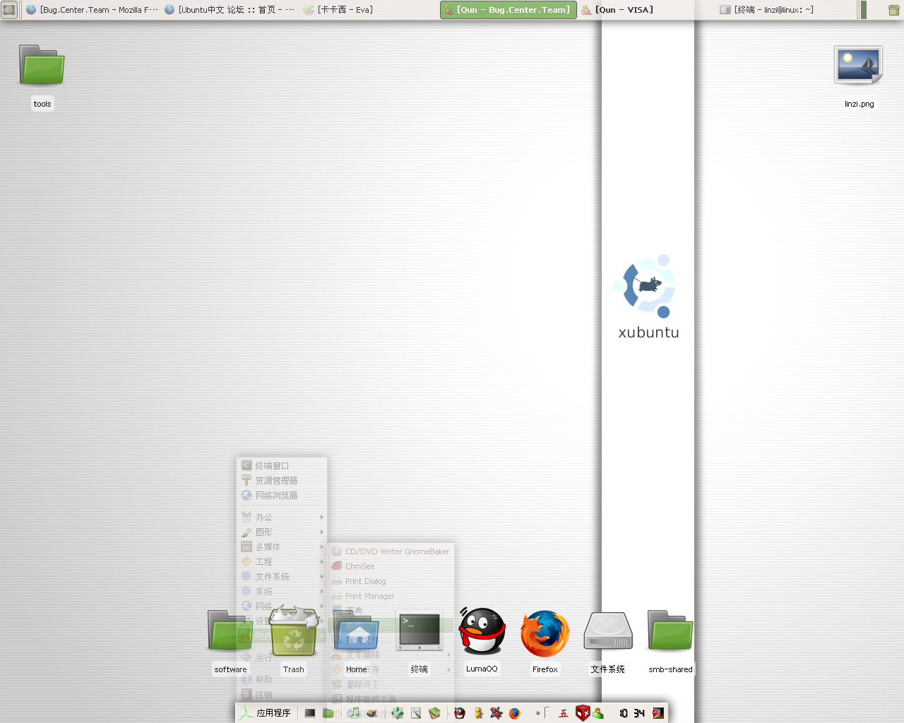Select active Qun - Bug.Center.Team taskbar button
904x723 pixels.
click(x=508, y=10)
